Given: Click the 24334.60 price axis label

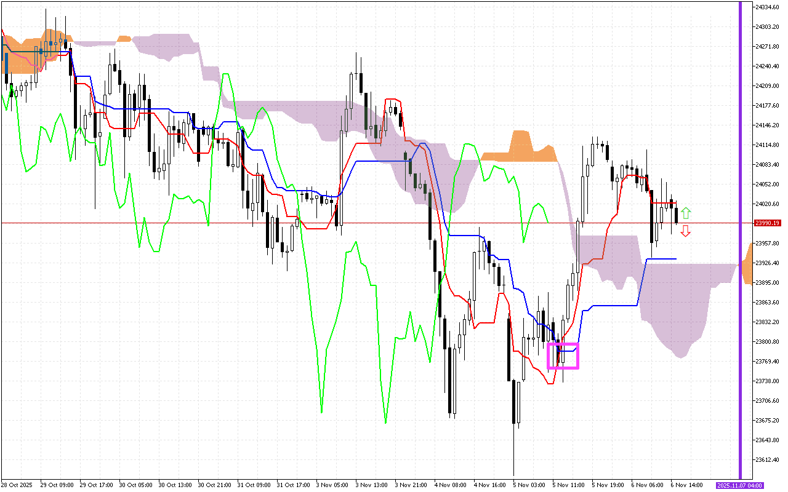Looking at the screenshot, I should click(x=767, y=7).
